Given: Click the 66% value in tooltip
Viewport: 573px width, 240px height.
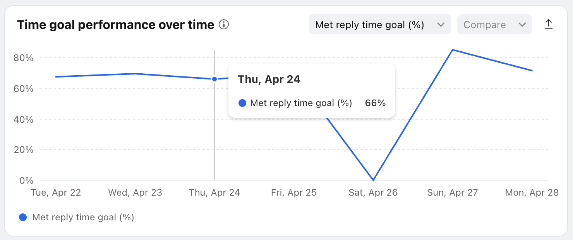Looking at the screenshot, I should (x=376, y=103).
